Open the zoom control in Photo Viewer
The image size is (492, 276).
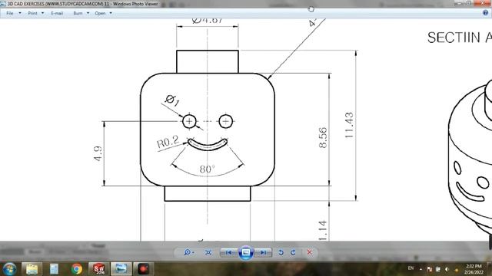coord(189,252)
